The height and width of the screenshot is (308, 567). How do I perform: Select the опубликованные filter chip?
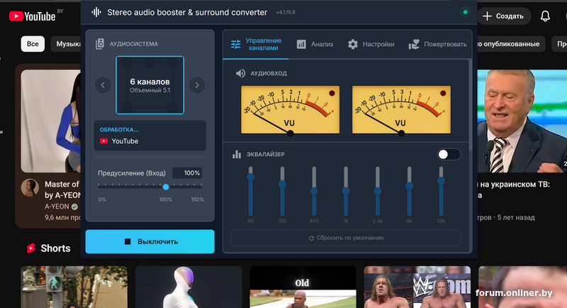[510, 44]
